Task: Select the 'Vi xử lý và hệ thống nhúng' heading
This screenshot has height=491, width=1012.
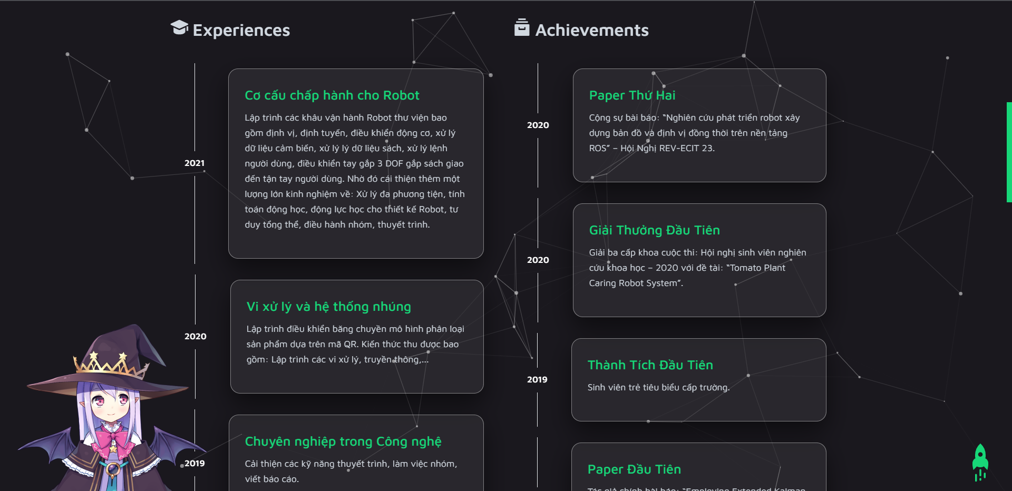Action: [328, 307]
